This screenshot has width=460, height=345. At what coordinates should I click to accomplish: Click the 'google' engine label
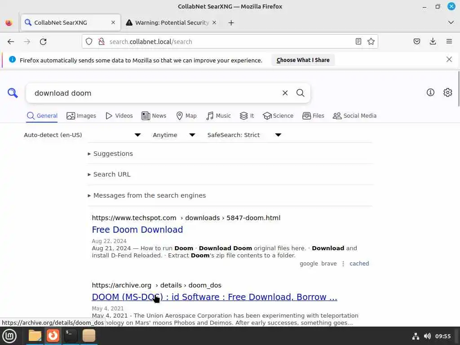pyautogui.click(x=309, y=263)
